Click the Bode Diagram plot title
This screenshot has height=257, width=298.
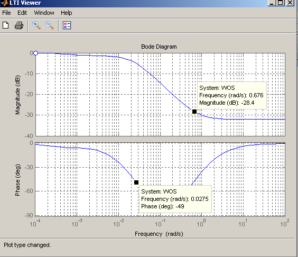pyautogui.click(x=159, y=47)
